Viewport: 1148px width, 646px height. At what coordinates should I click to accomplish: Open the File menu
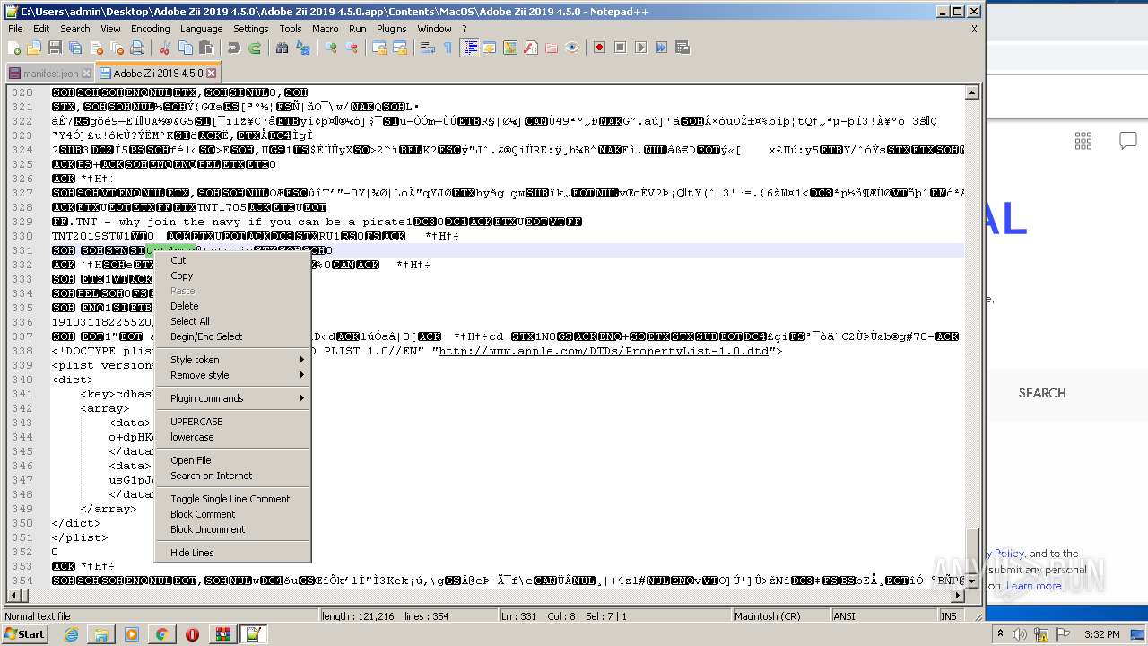(x=15, y=29)
